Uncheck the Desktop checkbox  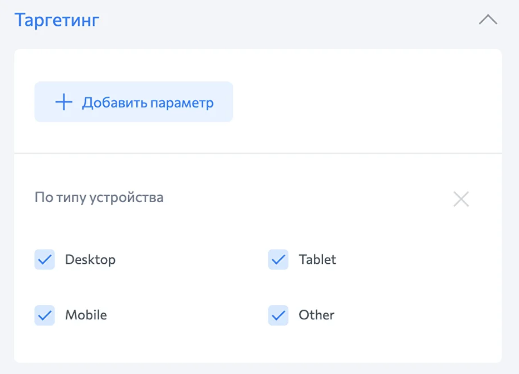(x=45, y=259)
